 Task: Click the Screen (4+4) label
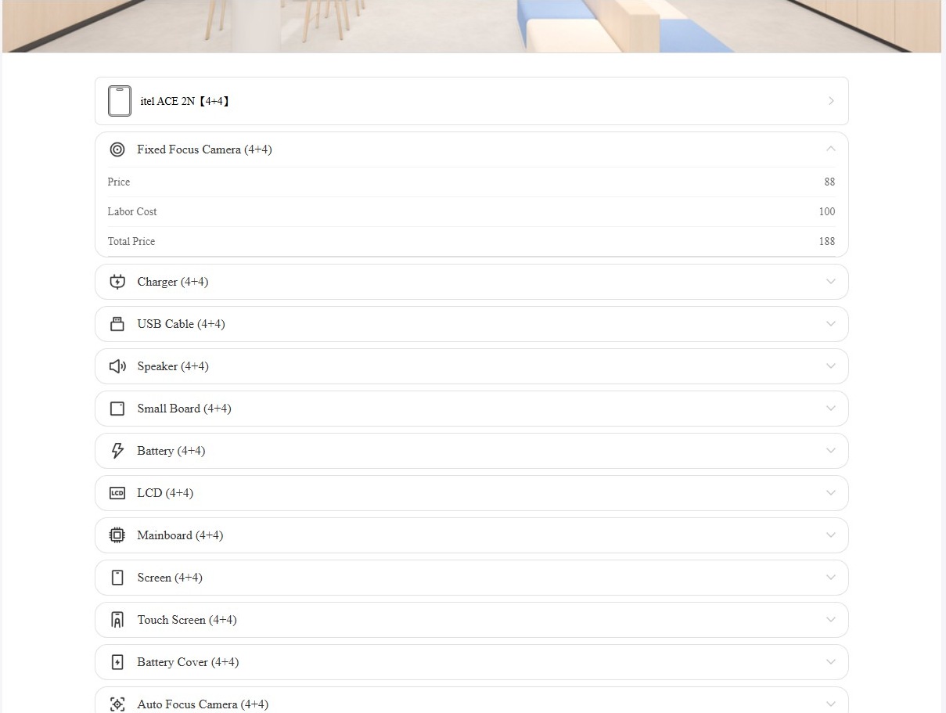point(170,578)
